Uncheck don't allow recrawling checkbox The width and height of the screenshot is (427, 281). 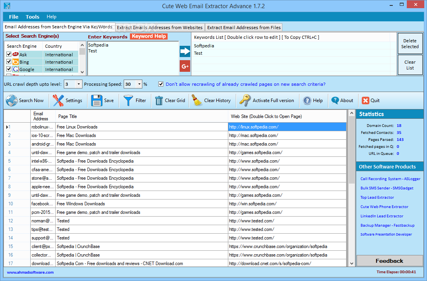point(161,84)
